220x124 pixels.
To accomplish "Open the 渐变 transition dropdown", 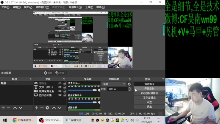I will coord(113,84).
